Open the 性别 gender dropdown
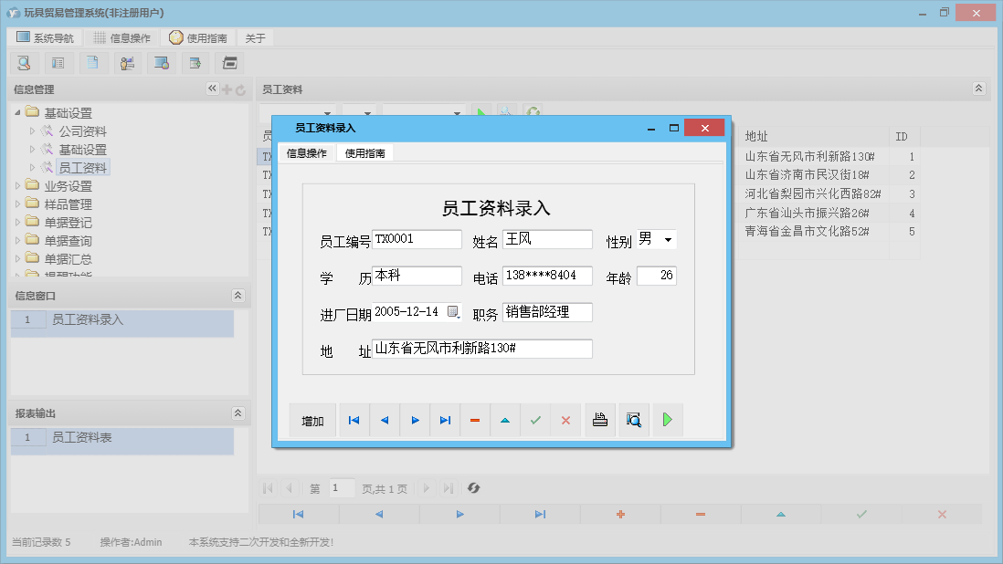Screen dimensions: 1003x564 point(666,238)
